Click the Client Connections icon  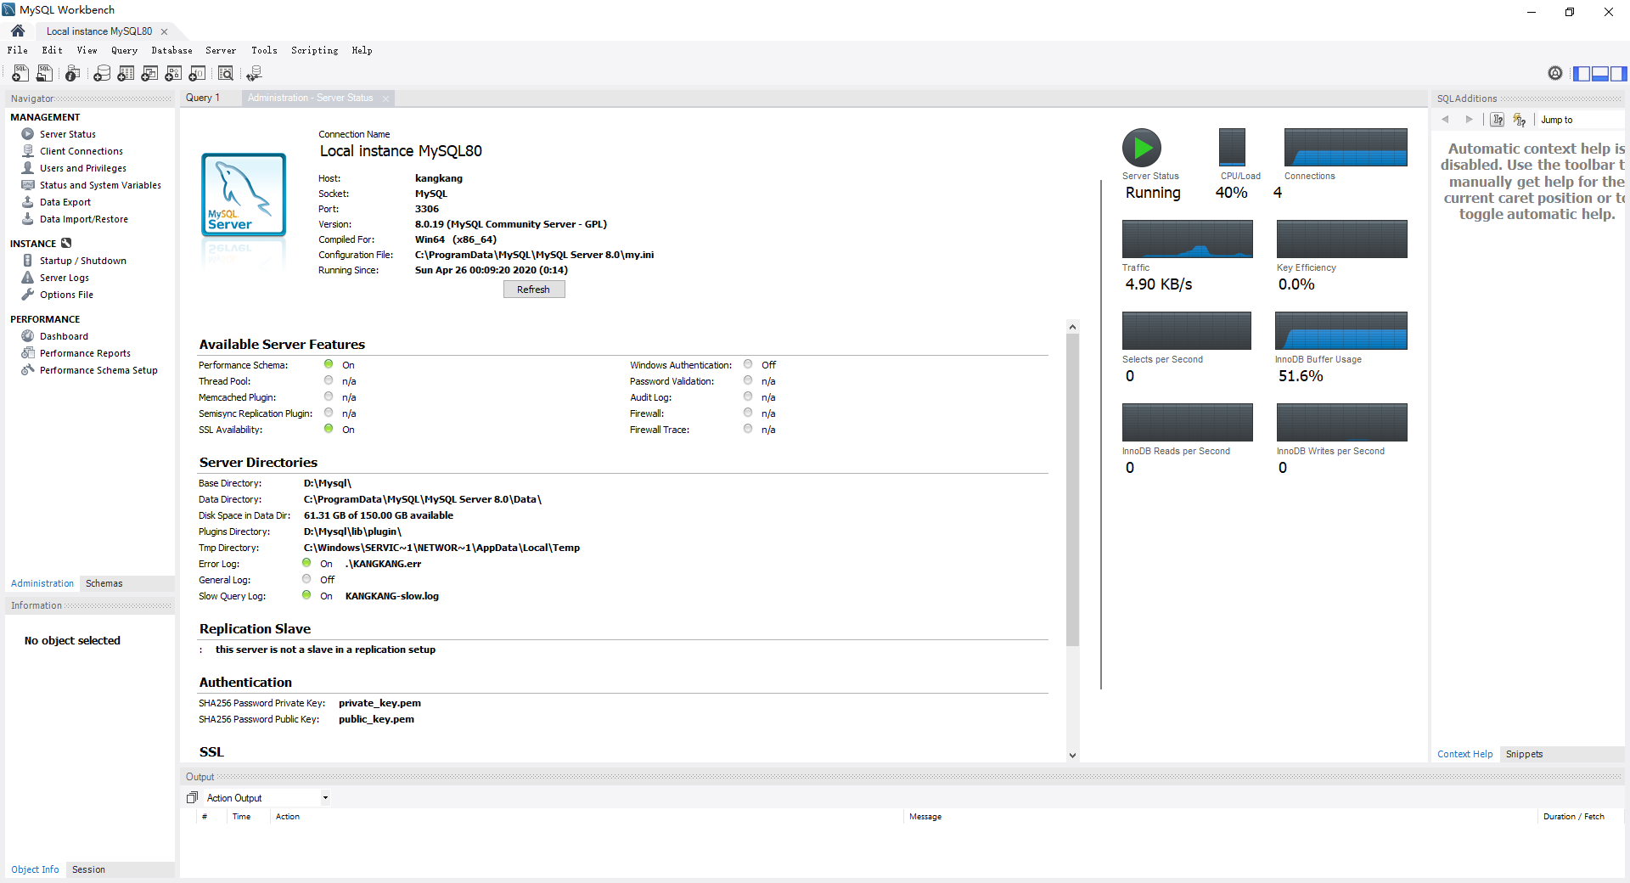click(x=28, y=151)
